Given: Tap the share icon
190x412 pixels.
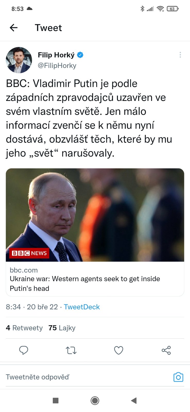Looking at the screenshot, I should 166,350.
